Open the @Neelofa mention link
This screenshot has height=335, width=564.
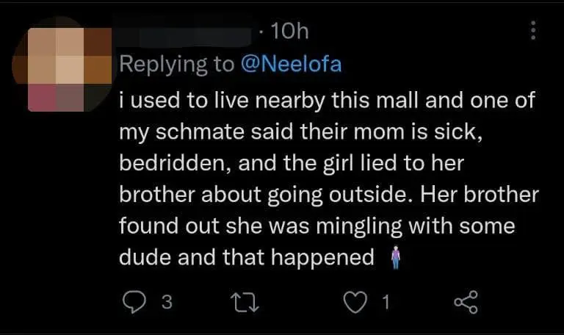point(291,64)
